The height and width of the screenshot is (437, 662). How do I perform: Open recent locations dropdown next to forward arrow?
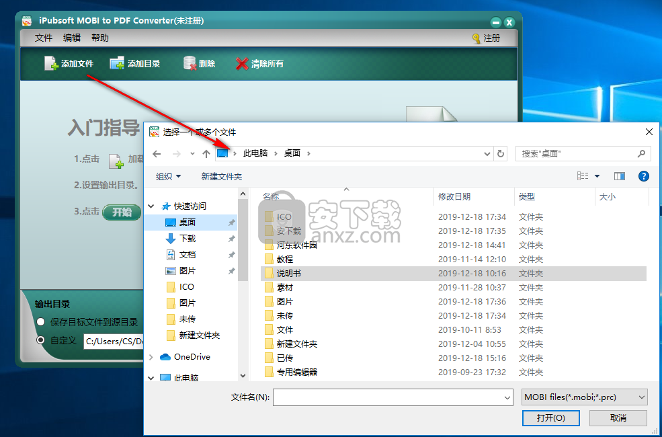point(192,154)
